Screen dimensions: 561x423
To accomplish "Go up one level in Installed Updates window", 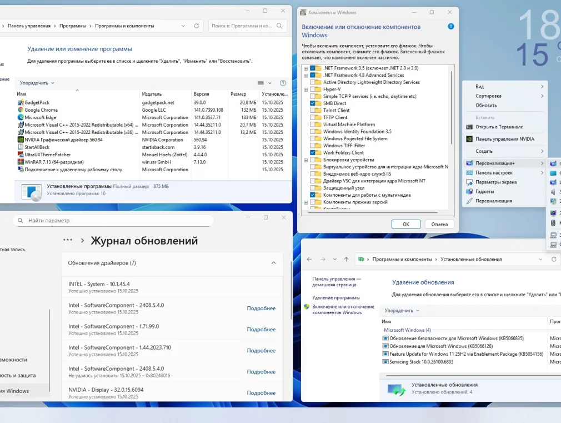I will coord(346,259).
